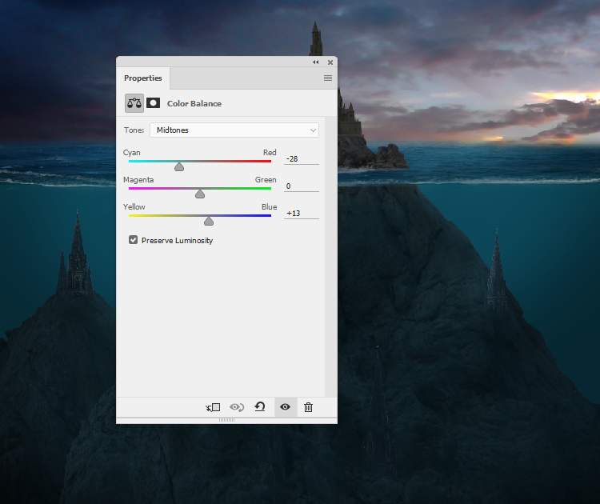600x504 pixels.
Task: Click the Cyan-Red value field showing -28
Action: pos(302,159)
